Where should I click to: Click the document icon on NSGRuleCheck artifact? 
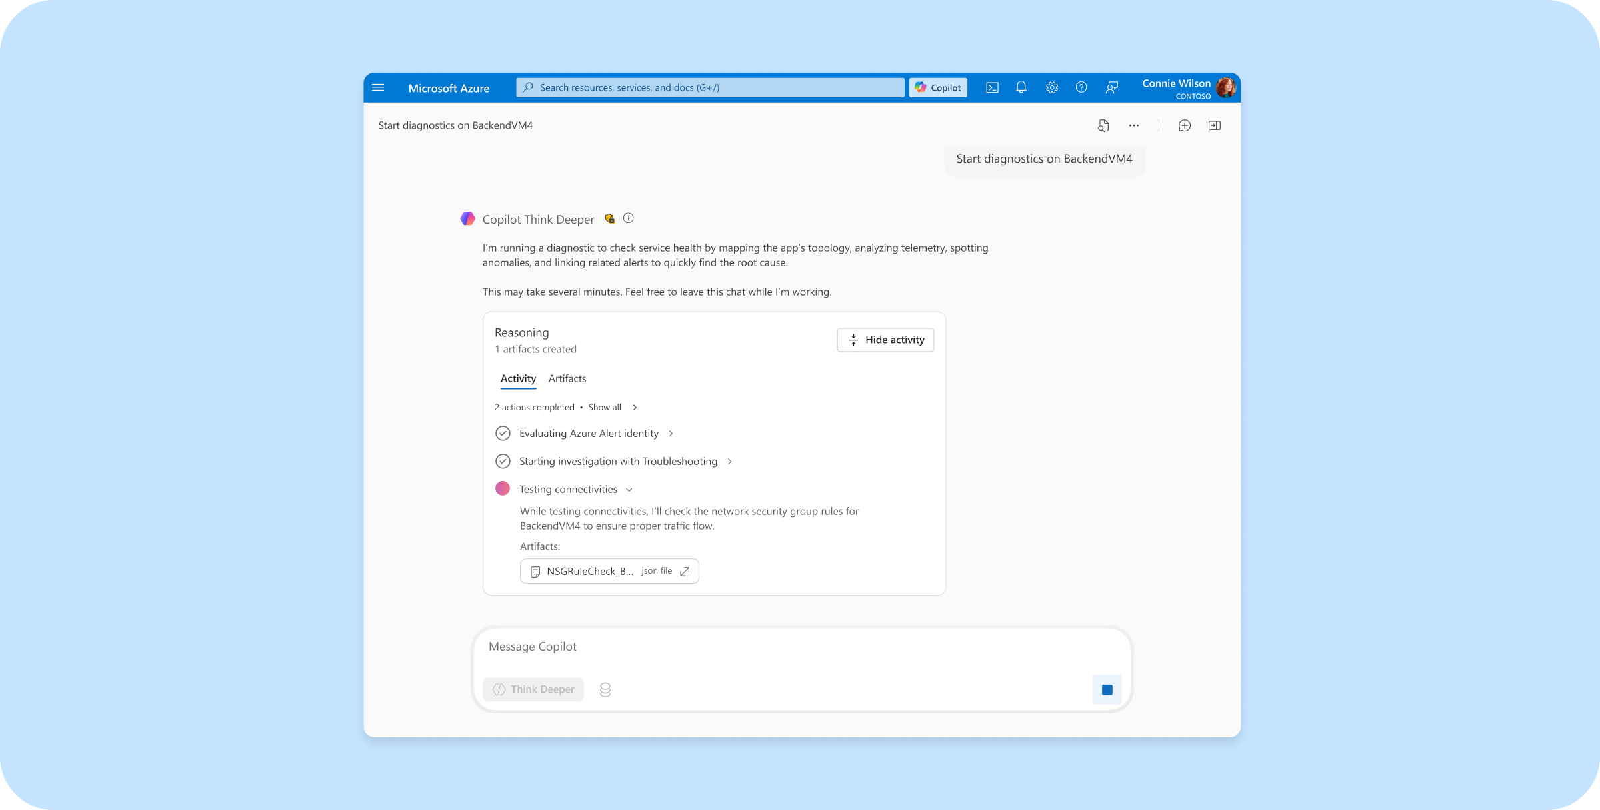tap(535, 571)
